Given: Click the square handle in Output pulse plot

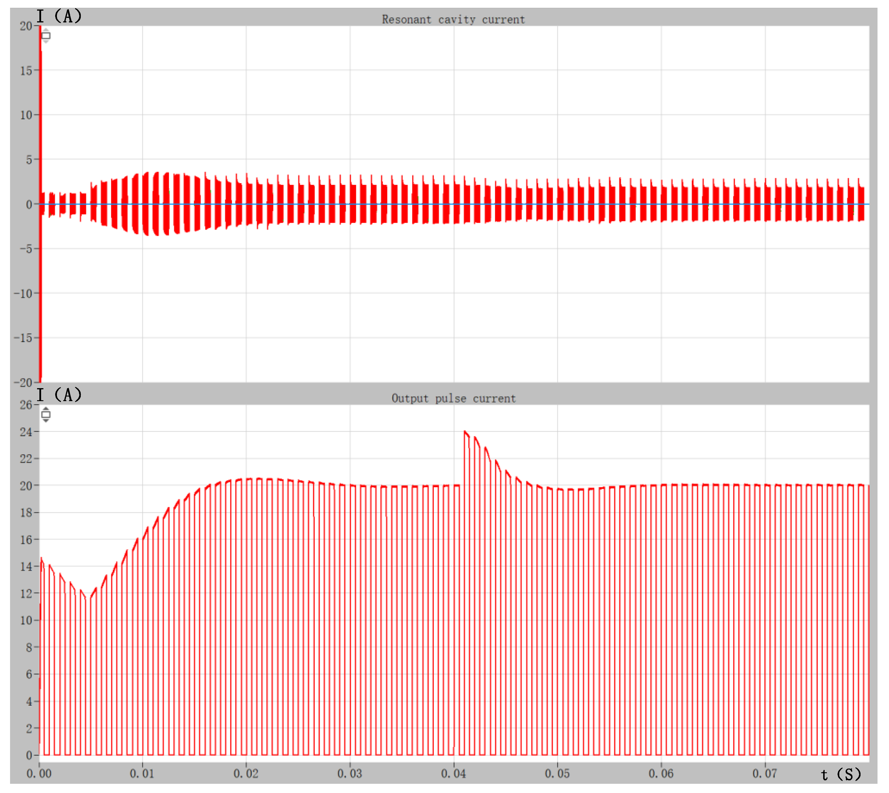Looking at the screenshot, I should click(46, 414).
